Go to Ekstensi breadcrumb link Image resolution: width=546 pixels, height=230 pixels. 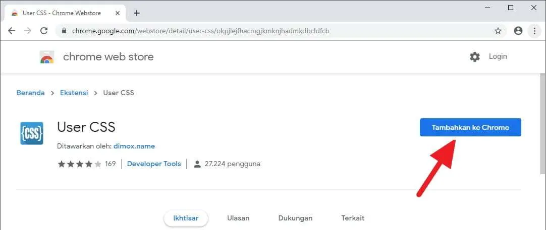(x=74, y=93)
